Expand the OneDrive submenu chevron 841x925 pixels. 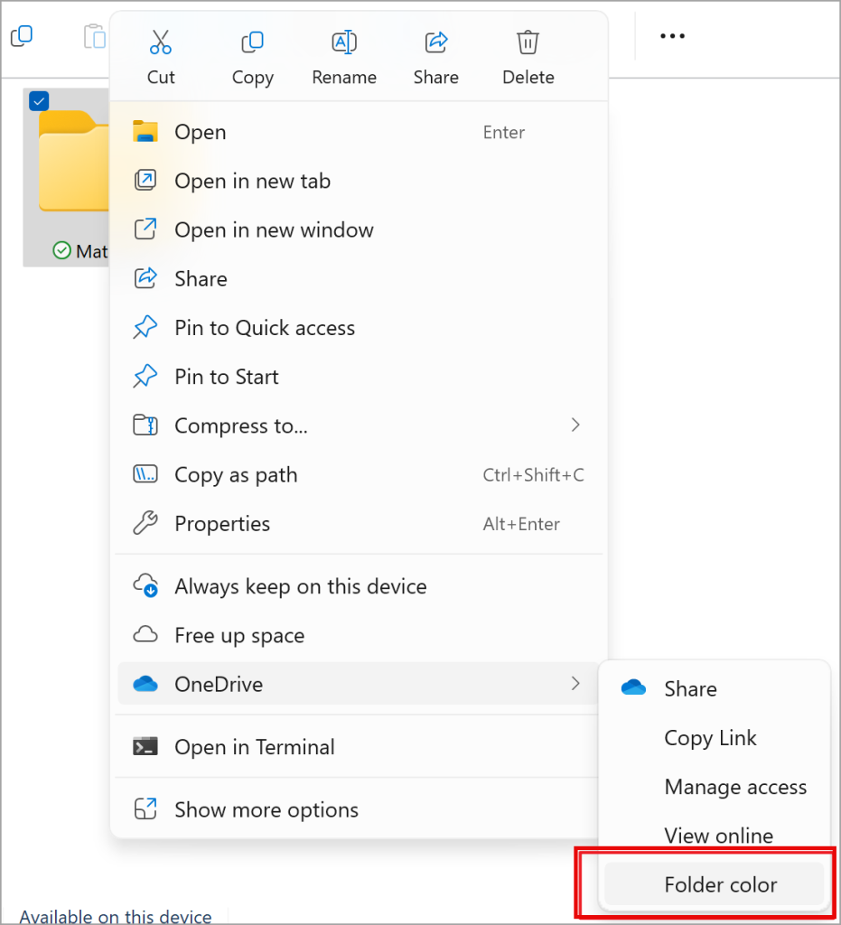(x=575, y=684)
